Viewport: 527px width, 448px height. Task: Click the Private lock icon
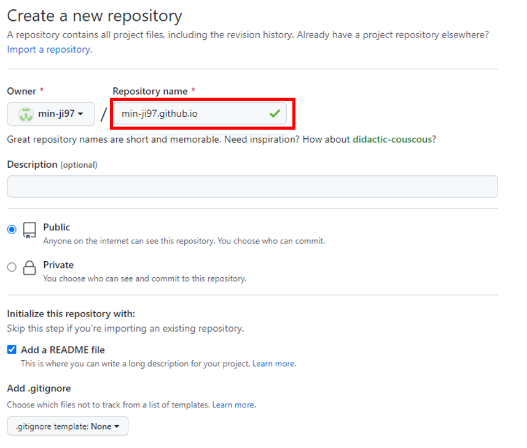pyautogui.click(x=29, y=268)
